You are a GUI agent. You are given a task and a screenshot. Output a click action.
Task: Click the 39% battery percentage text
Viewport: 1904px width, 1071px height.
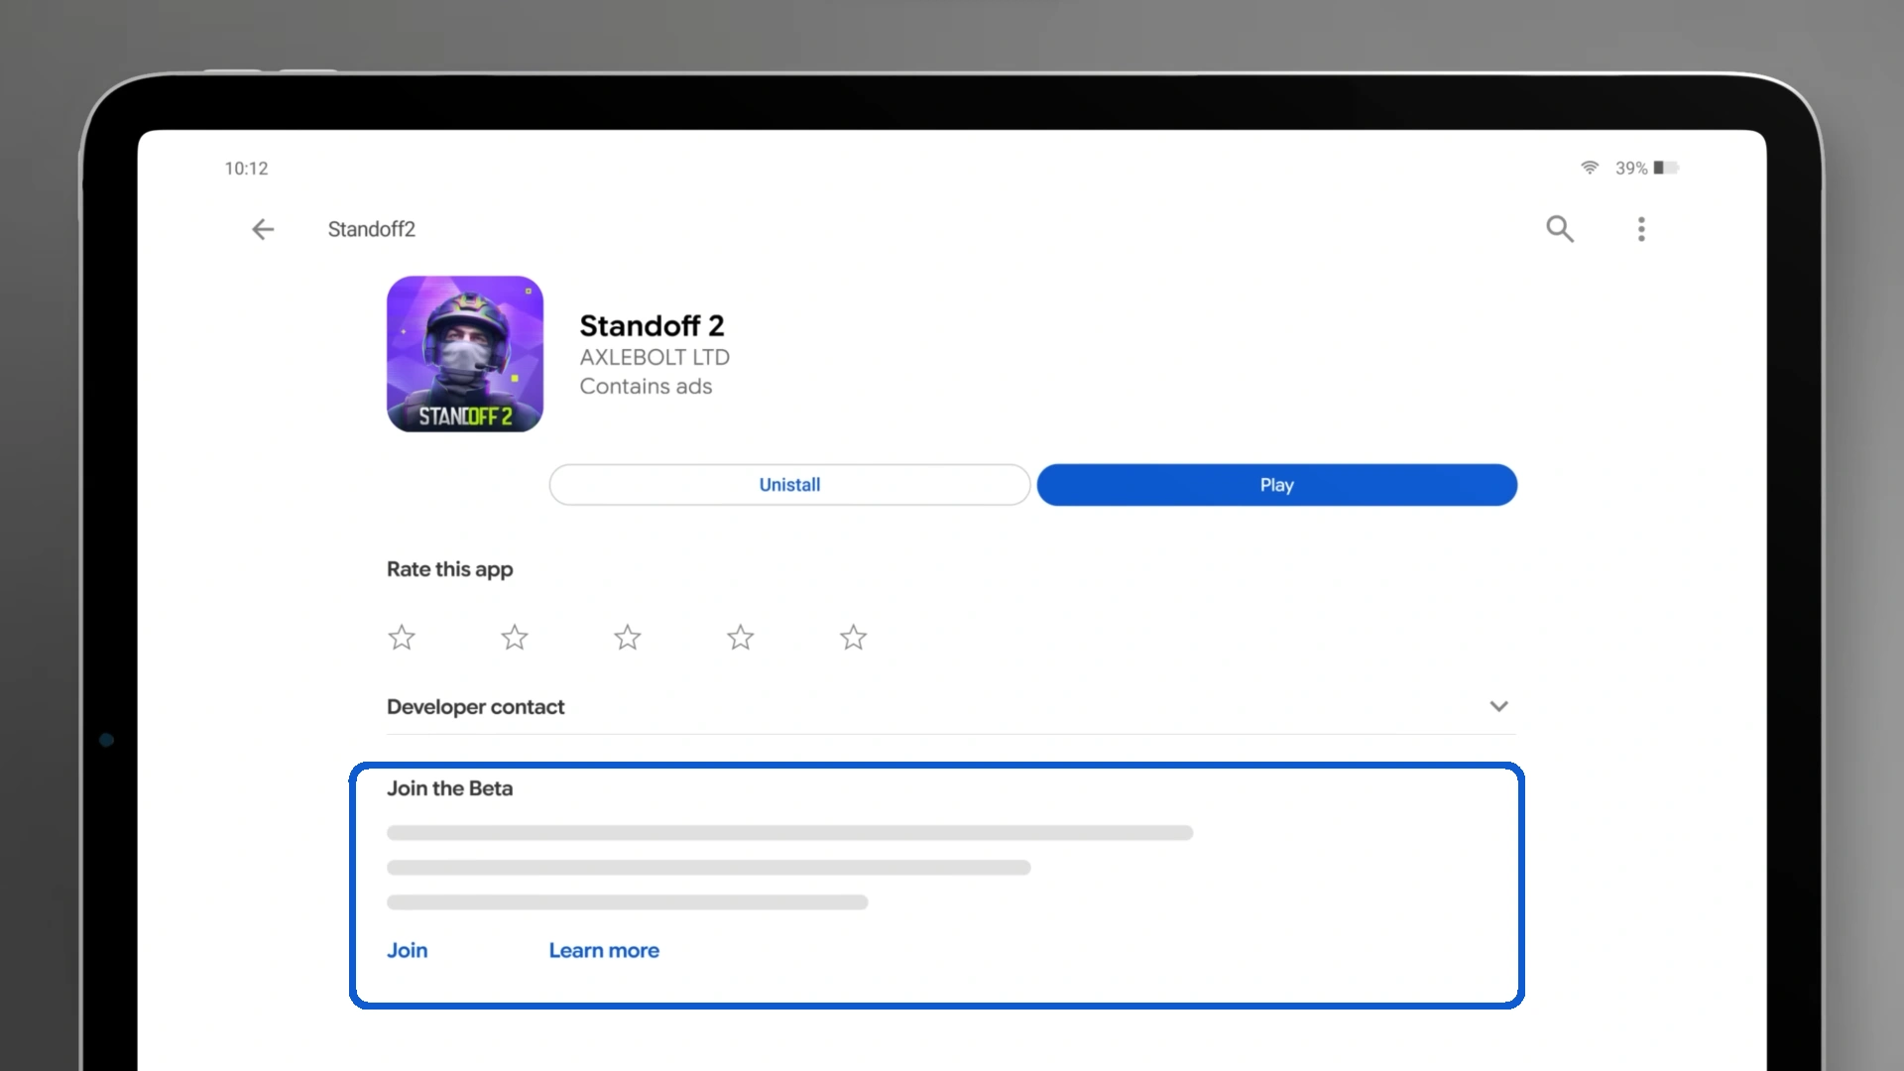pos(1631,169)
